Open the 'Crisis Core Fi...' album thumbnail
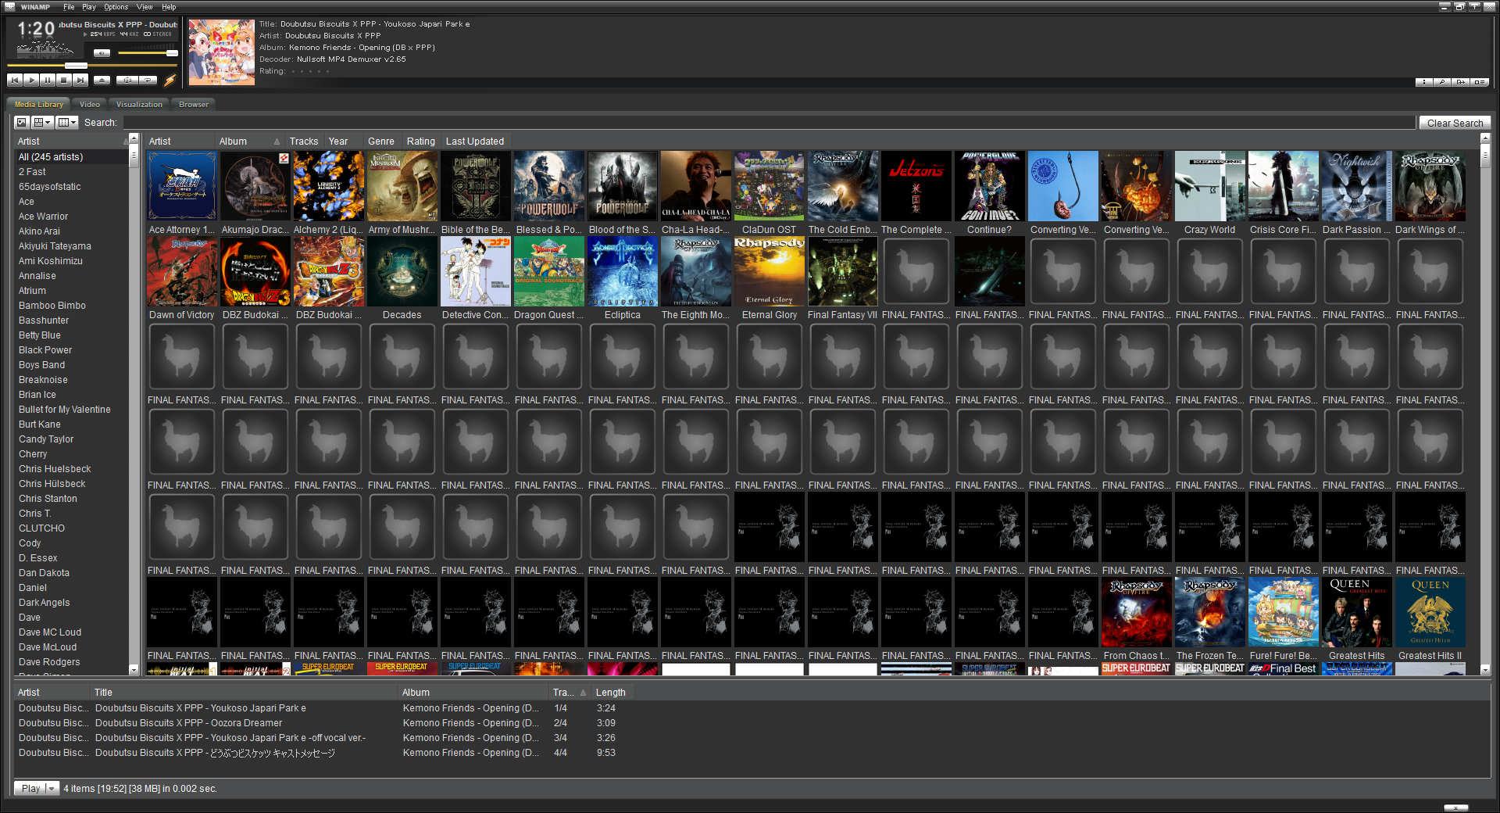Viewport: 1500px width, 813px height. [1284, 193]
